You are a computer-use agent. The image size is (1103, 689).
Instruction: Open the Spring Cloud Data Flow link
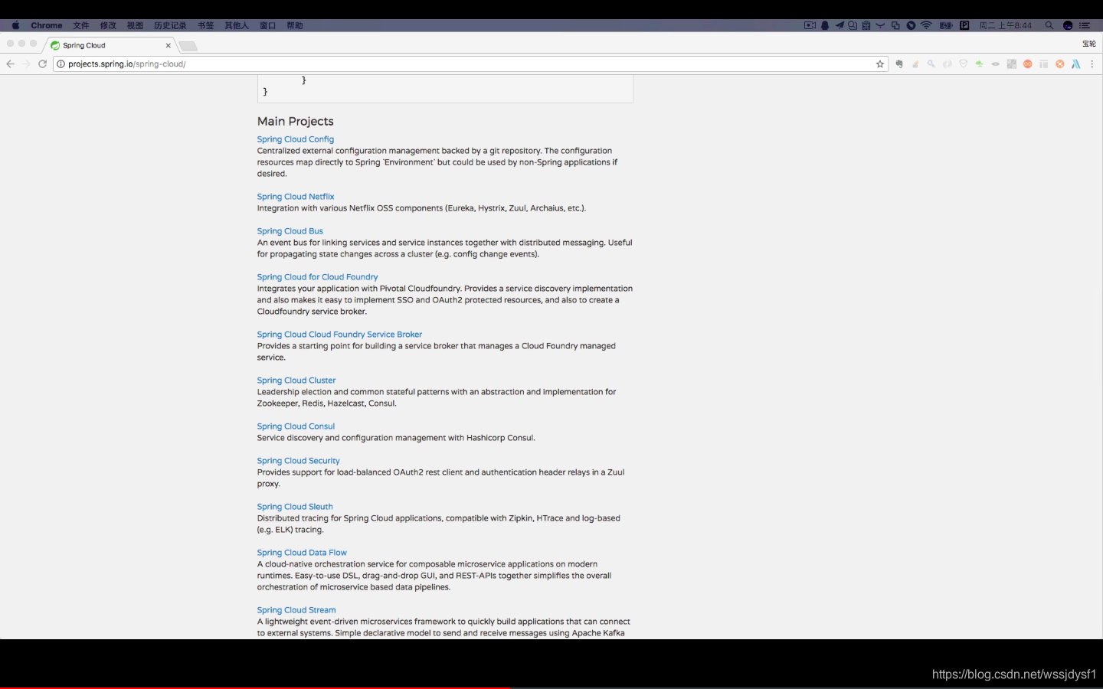coord(302,553)
